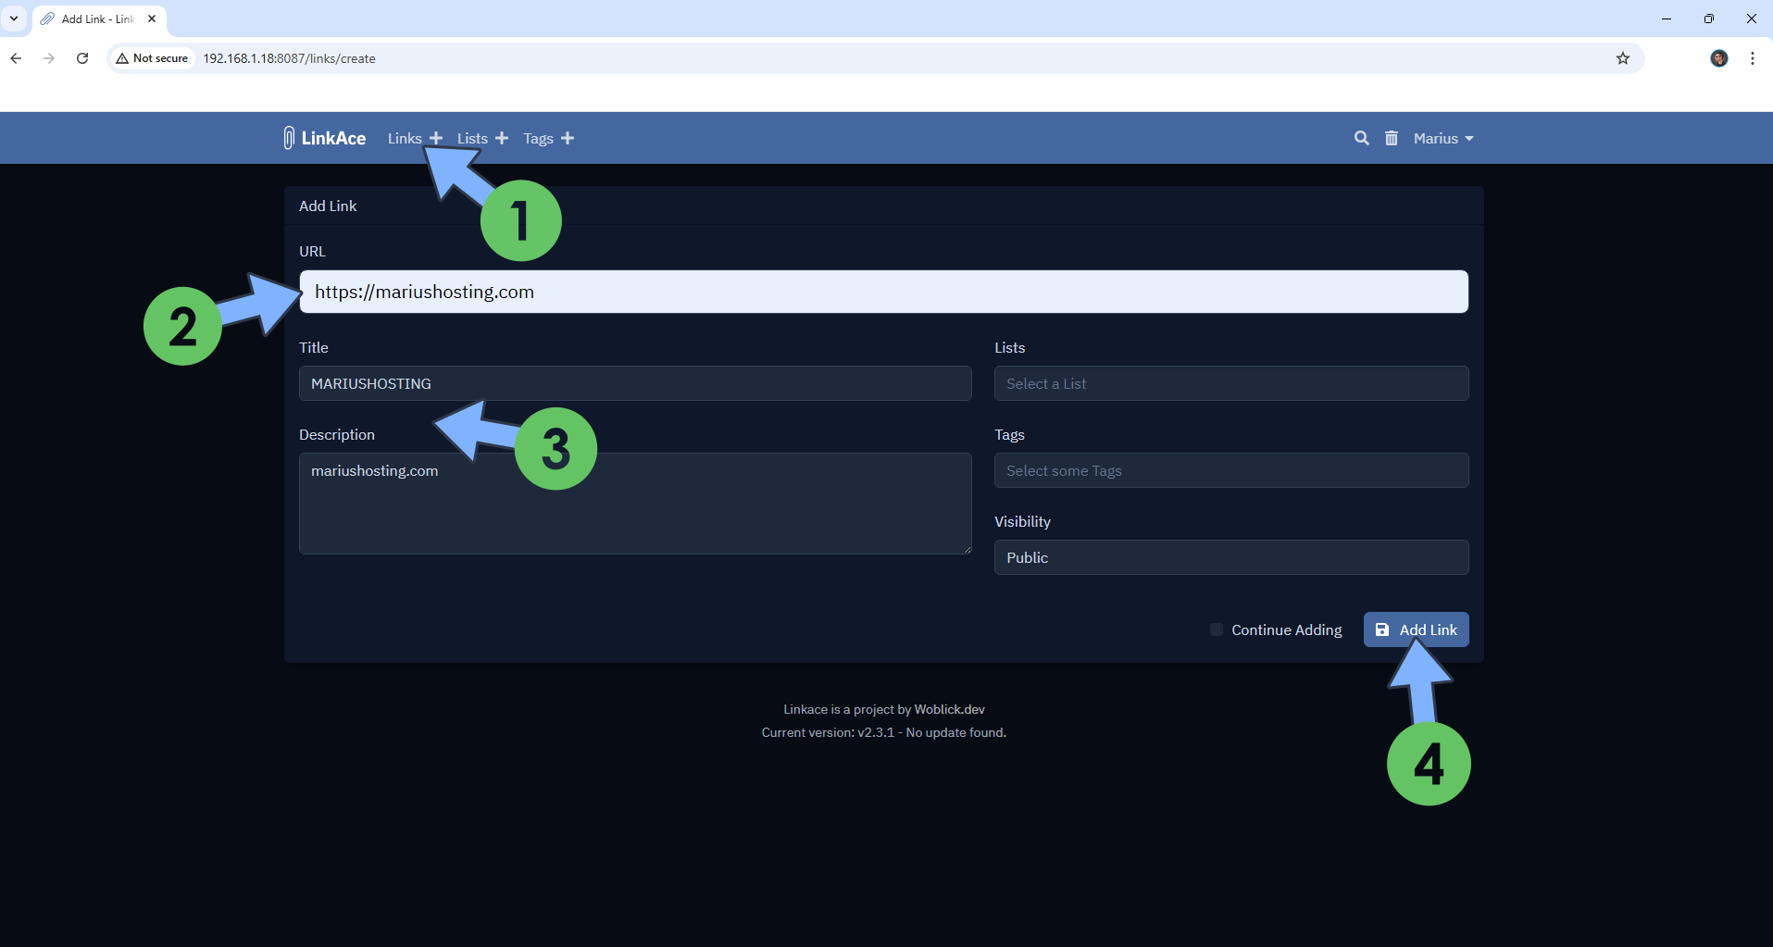Click the LinkAce logo
1773x947 pixels.
pos(325,138)
